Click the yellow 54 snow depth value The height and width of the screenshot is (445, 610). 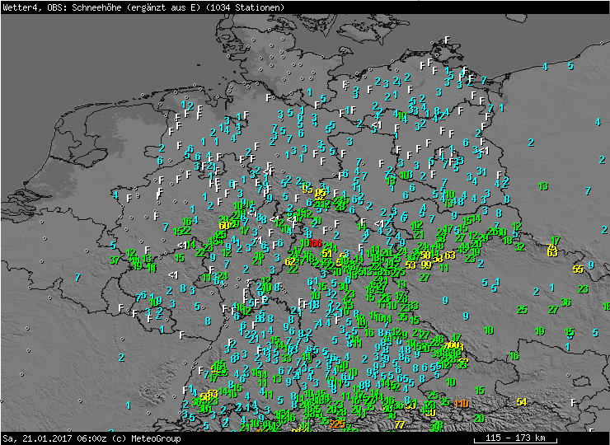click(x=522, y=402)
